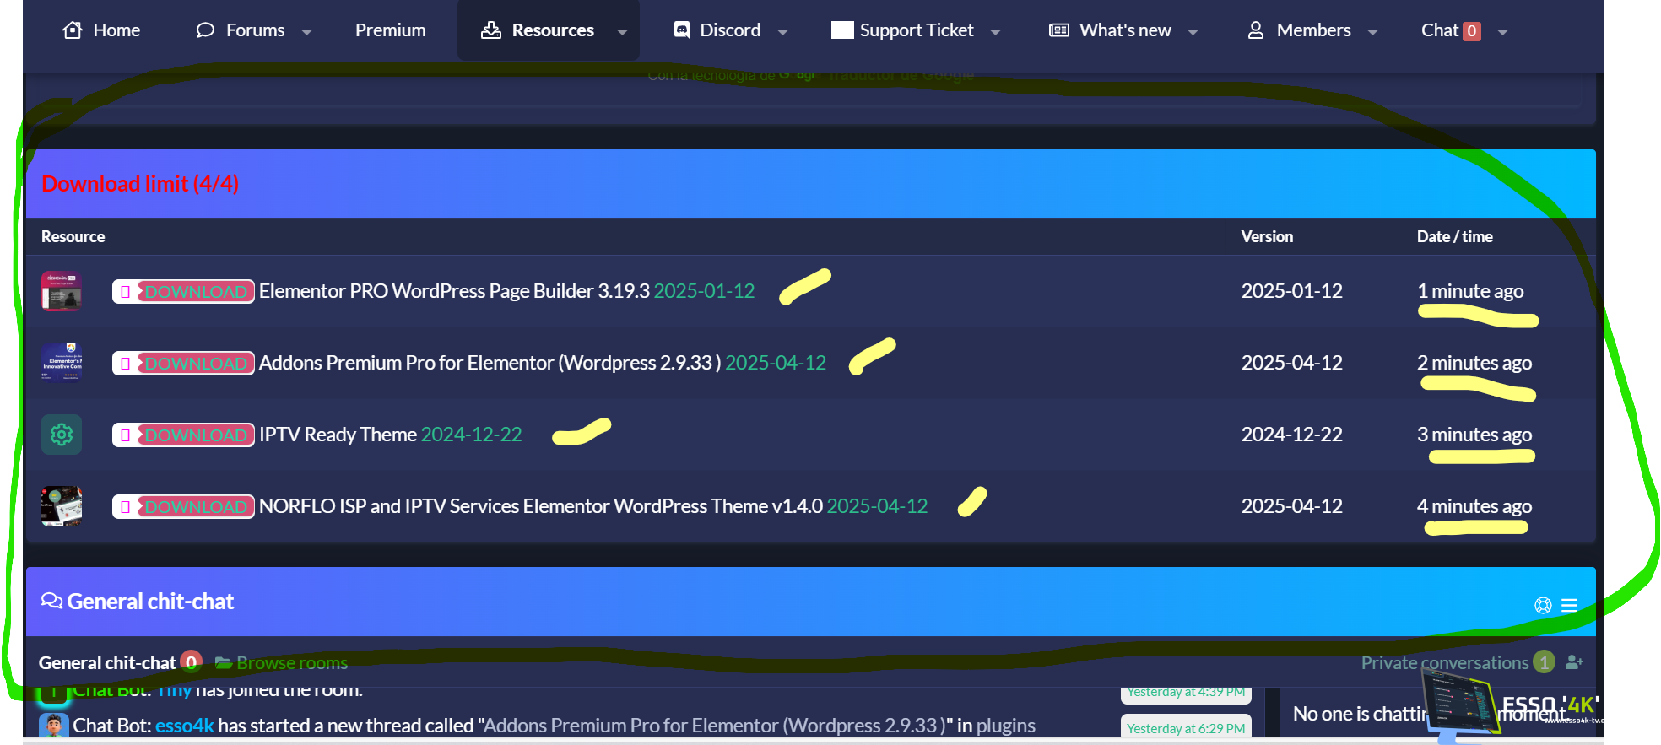Expand the Forums dropdown arrow
Screen dimensions: 1661x745
click(x=306, y=32)
